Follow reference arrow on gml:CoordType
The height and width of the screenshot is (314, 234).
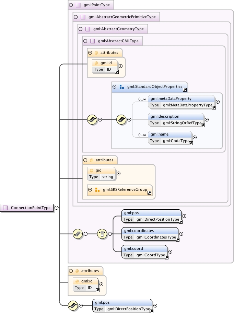166,257
